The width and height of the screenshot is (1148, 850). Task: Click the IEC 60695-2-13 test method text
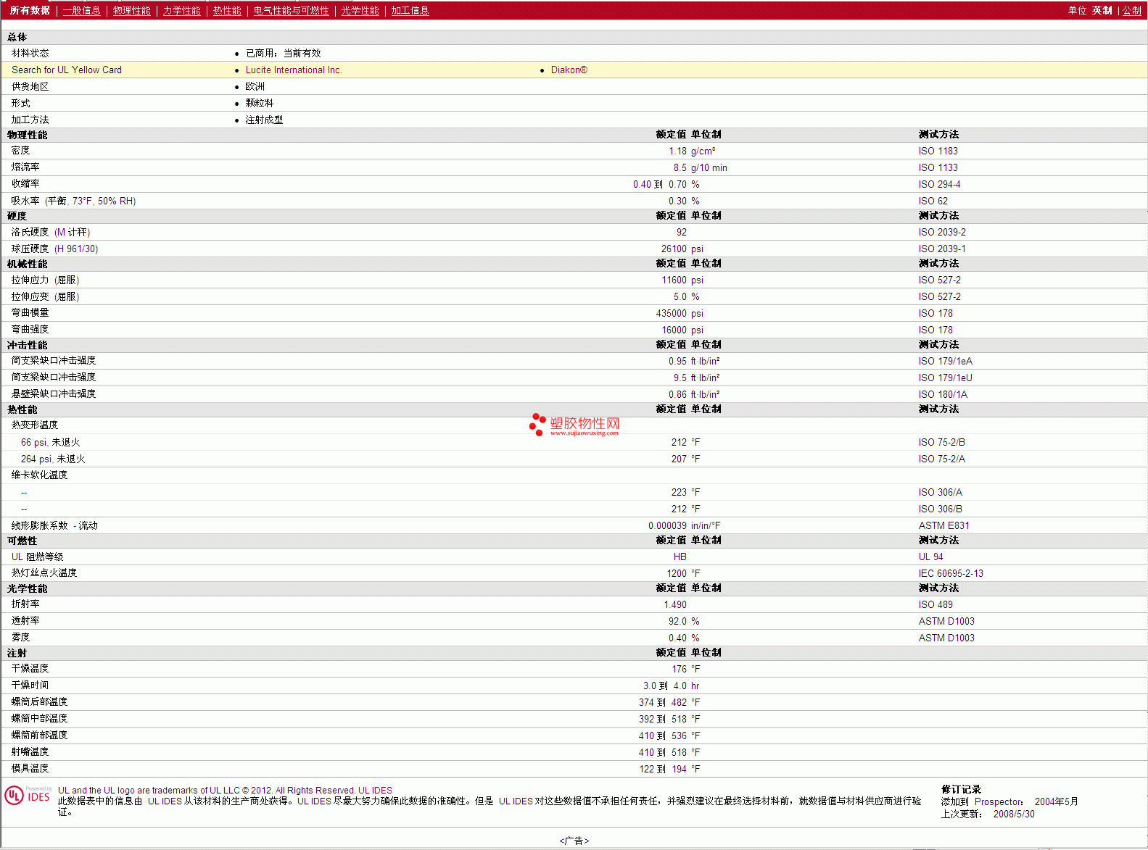pyautogui.click(x=951, y=573)
